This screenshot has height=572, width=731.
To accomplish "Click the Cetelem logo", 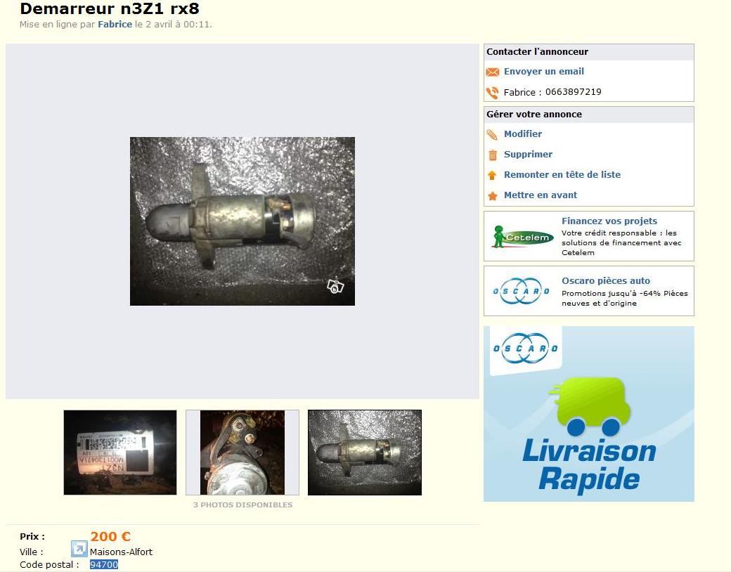I will [522, 237].
